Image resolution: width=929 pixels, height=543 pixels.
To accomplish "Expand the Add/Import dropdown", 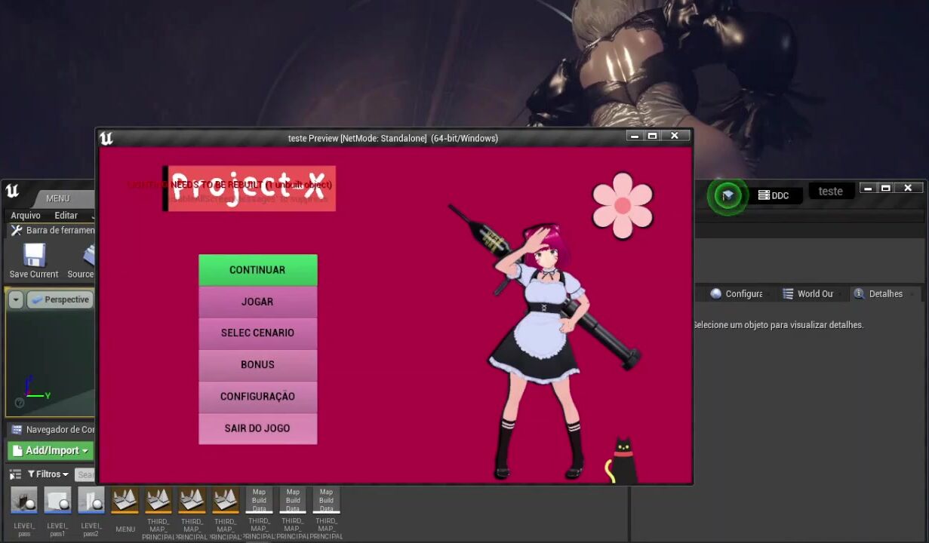I will point(51,450).
